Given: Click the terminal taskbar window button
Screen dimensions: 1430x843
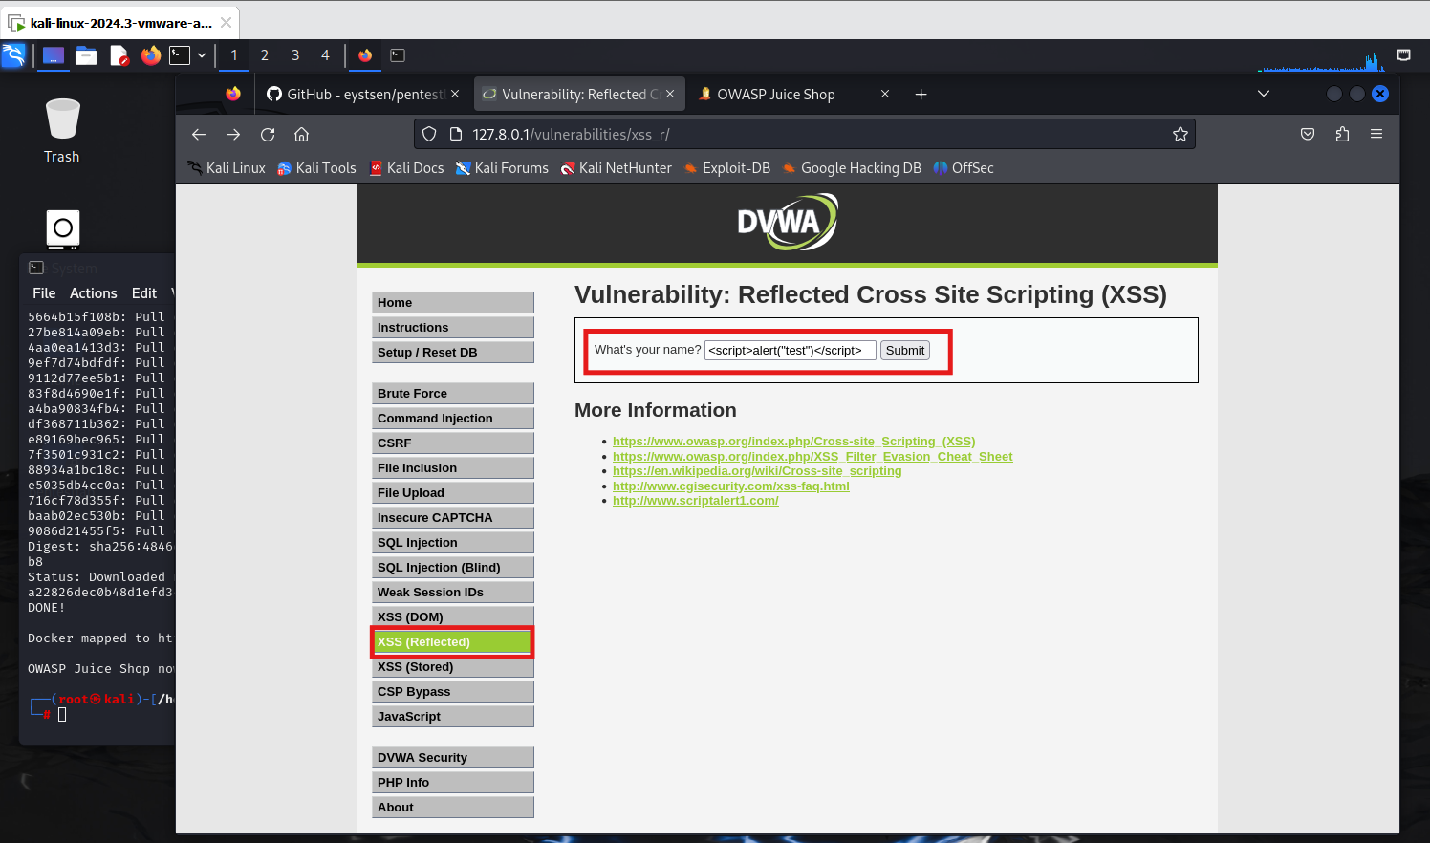Looking at the screenshot, I should 398,55.
